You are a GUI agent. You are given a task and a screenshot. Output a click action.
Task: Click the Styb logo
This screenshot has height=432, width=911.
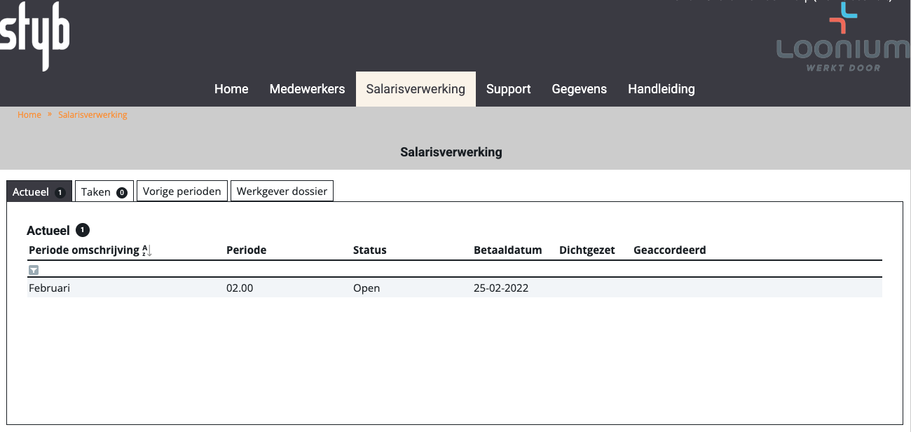tap(35, 36)
